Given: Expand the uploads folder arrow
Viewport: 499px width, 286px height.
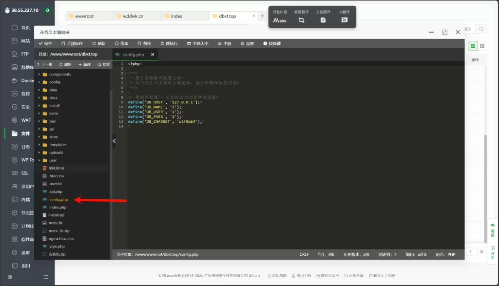Looking at the screenshot, I should pyautogui.click(x=39, y=153).
